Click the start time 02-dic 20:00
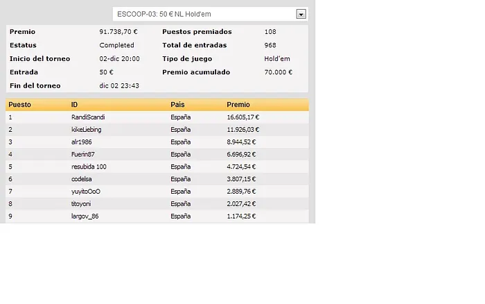The width and height of the screenshot is (485, 304). click(119, 58)
